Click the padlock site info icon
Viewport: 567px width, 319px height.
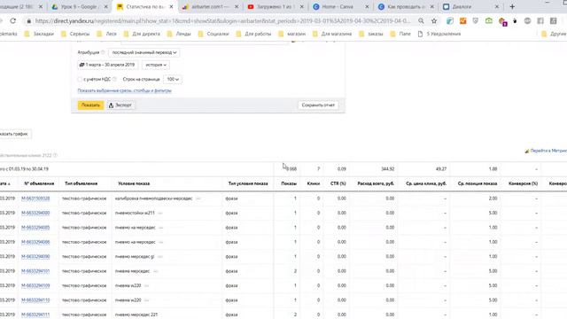pyautogui.click(x=29, y=21)
